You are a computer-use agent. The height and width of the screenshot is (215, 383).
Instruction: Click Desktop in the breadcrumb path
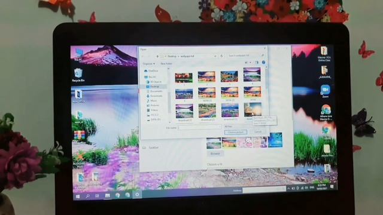[172, 56]
